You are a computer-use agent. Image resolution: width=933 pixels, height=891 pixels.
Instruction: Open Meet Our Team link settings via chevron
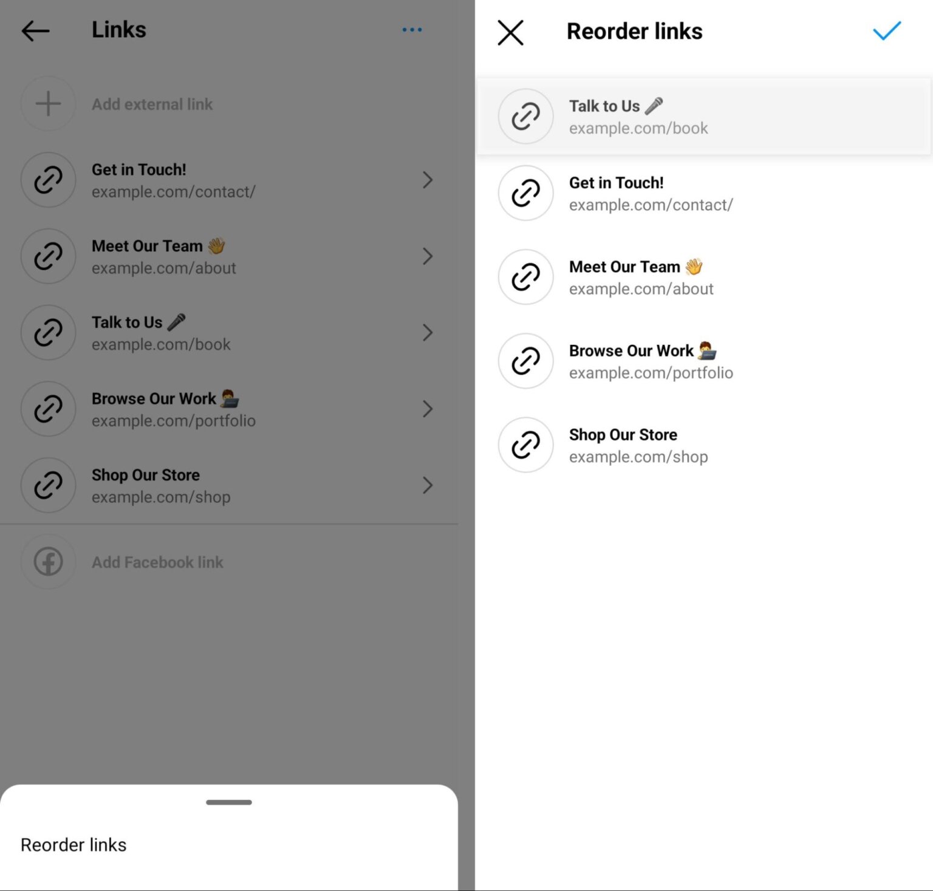pyautogui.click(x=428, y=256)
